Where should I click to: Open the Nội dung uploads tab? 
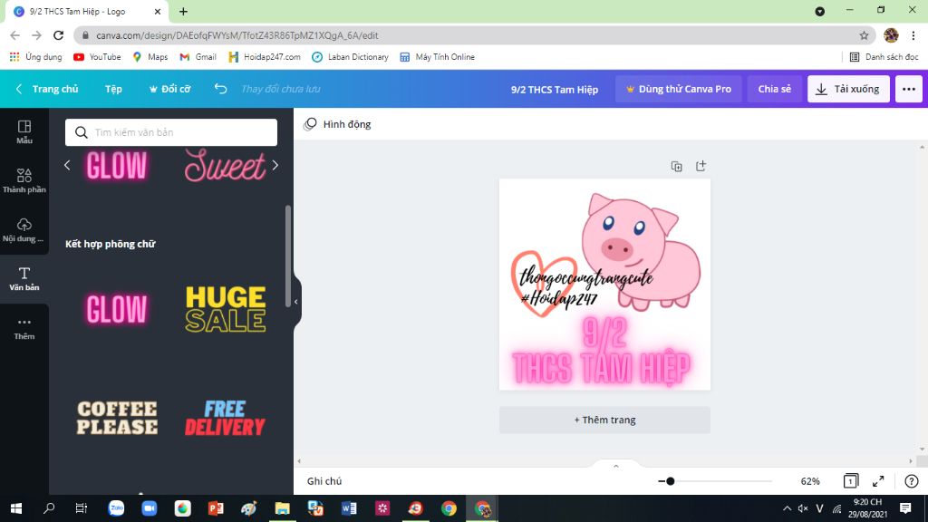point(24,230)
